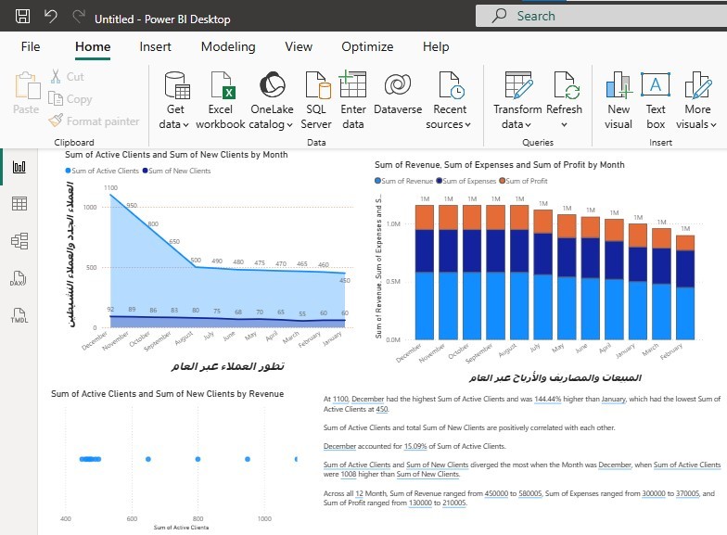Image resolution: width=727 pixels, height=535 pixels.
Task: Click the Search box in title bar
Action: coord(593,16)
